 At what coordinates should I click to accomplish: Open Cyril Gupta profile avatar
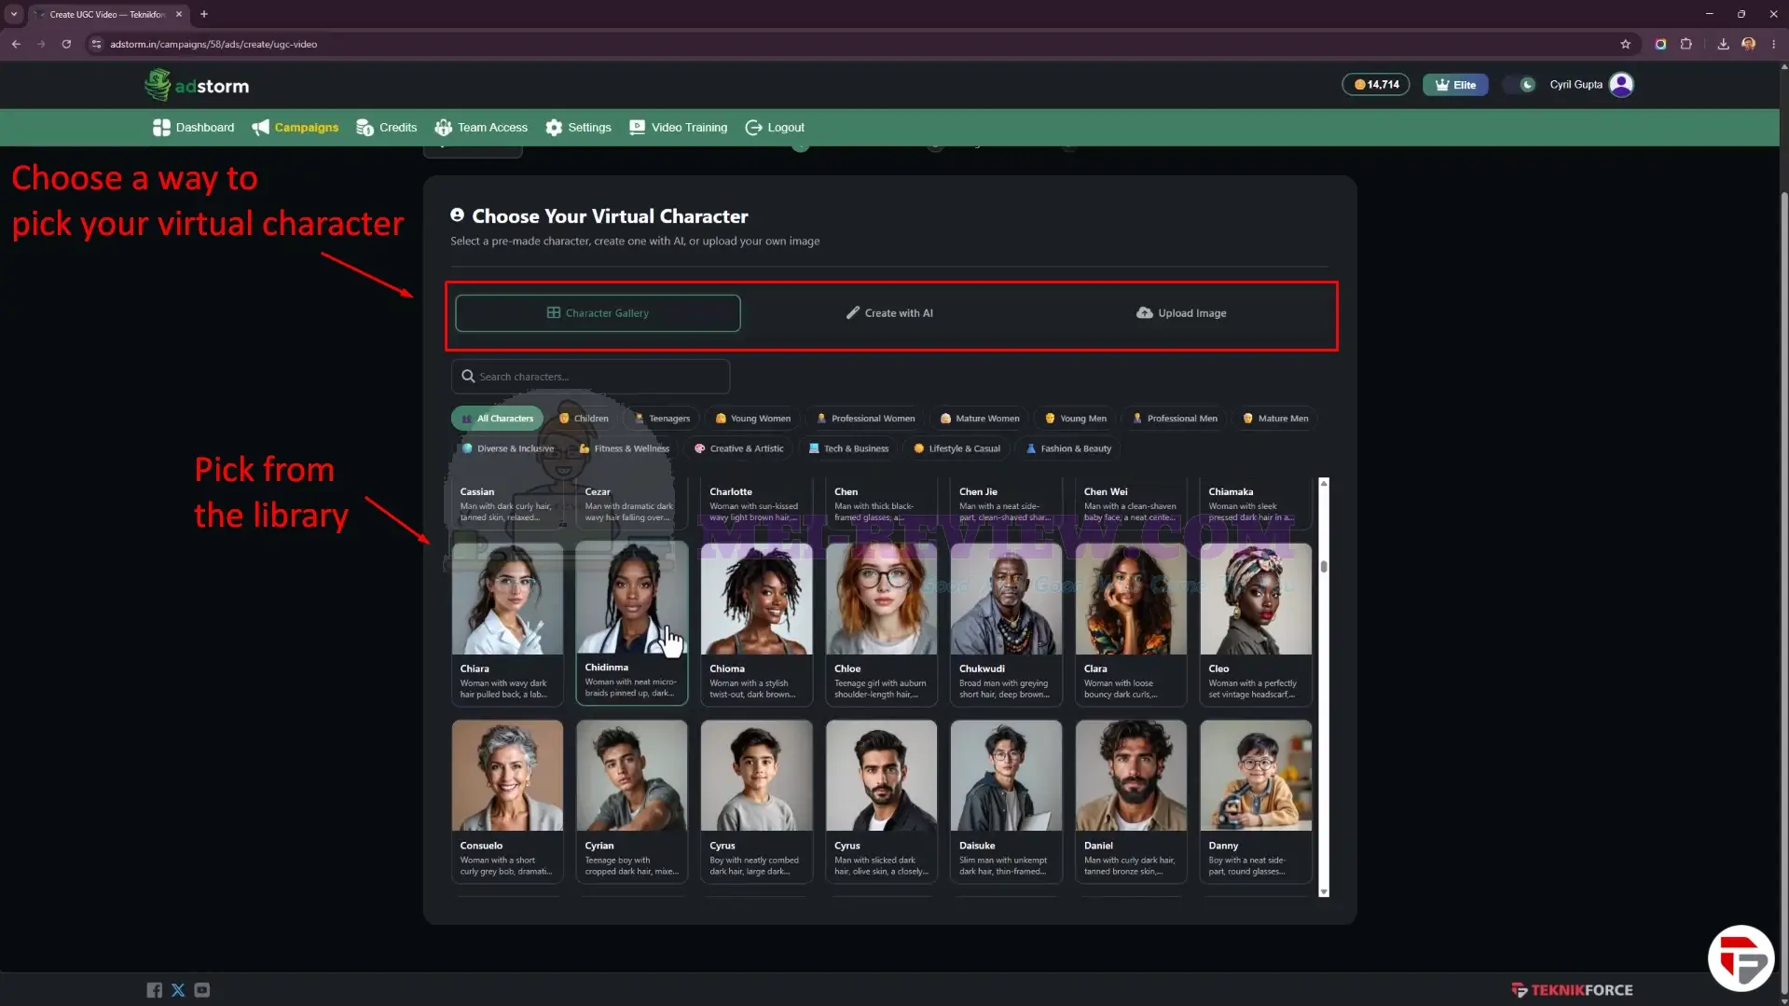pos(1621,85)
